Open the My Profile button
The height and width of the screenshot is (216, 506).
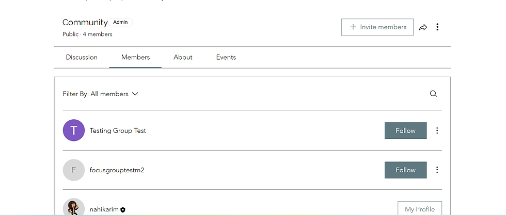pos(419,209)
